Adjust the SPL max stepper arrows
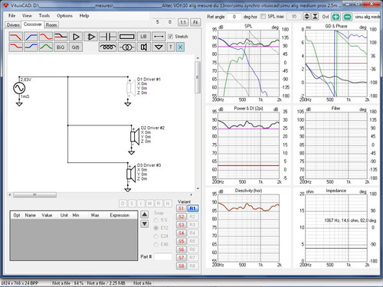The image size is (383, 287). (306, 17)
